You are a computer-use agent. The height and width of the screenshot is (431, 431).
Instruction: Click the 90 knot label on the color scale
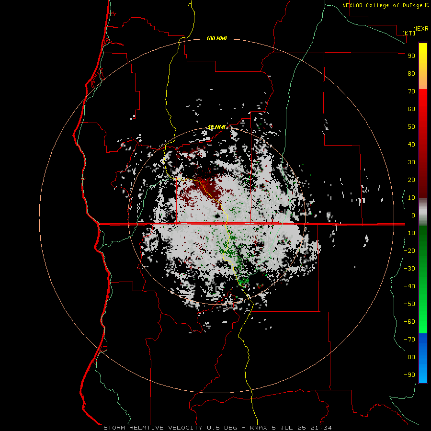pos(411,56)
